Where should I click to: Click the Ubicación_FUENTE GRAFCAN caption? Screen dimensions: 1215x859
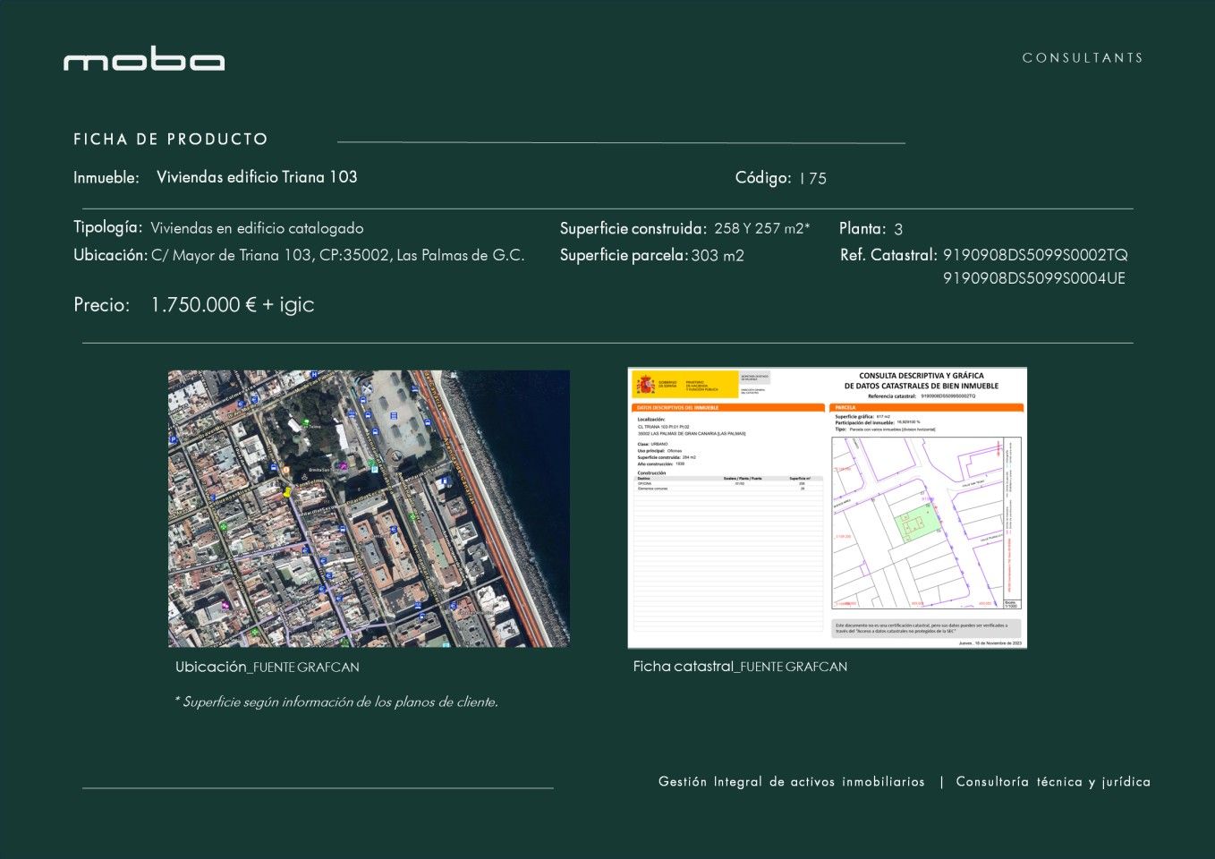[268, 667]
